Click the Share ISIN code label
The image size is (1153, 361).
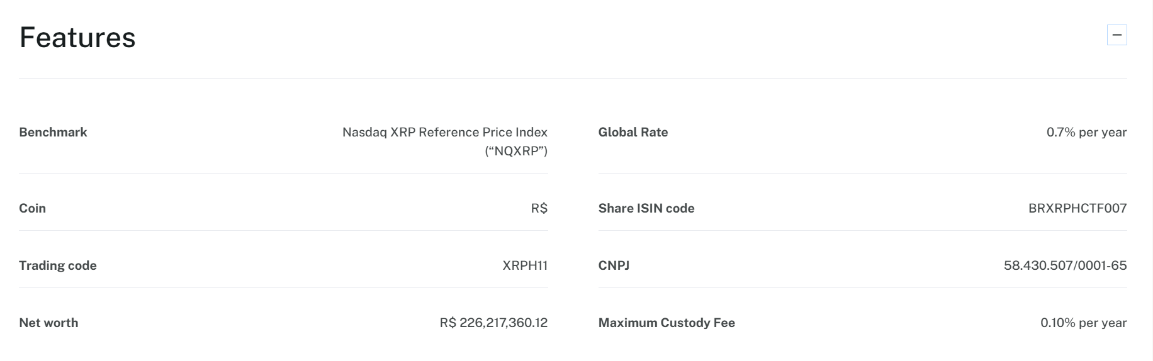coord(646,208)
